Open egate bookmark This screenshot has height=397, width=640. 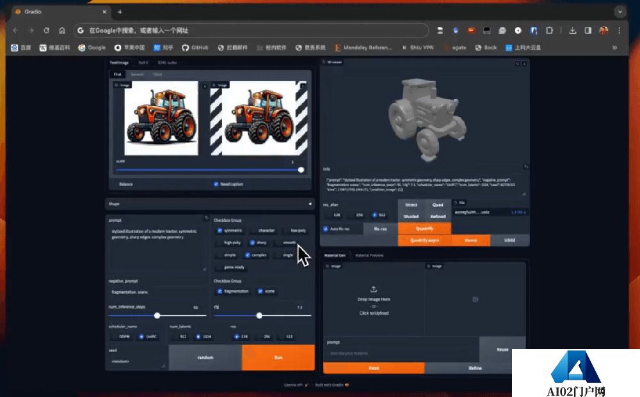click(x=456, y=48)
